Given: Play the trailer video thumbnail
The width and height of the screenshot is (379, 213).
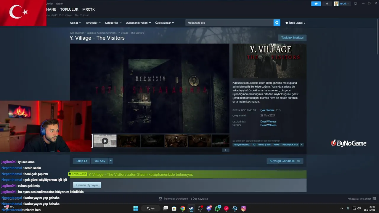Looking at the screenshot, I should 105,141.
